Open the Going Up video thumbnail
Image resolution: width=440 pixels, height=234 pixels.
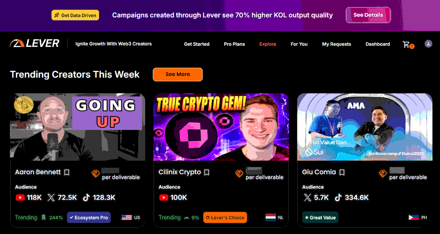click(x=78, y=127)
